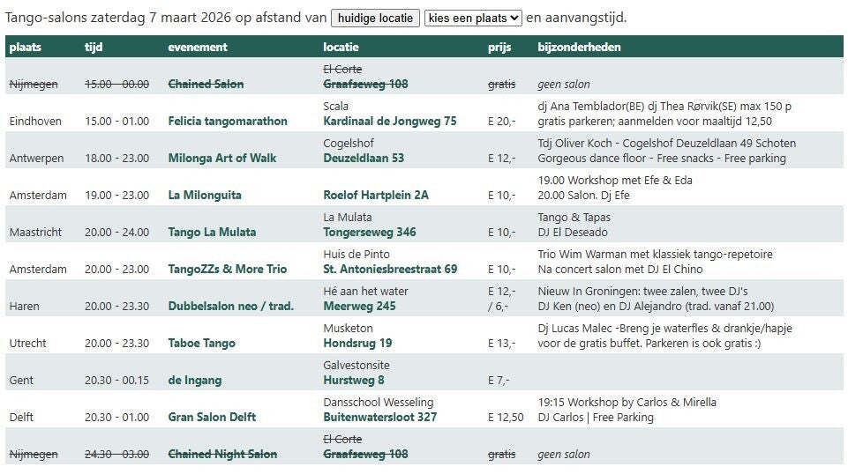Click the price 'E 20,-'
The image size is (848, 474).
click(502, 121)
